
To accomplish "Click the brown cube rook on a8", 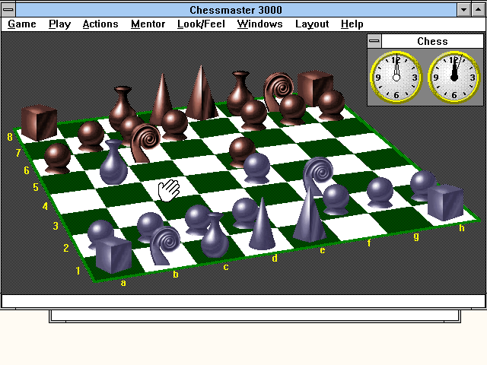I will pyautogui.click(x=39, y=123).
